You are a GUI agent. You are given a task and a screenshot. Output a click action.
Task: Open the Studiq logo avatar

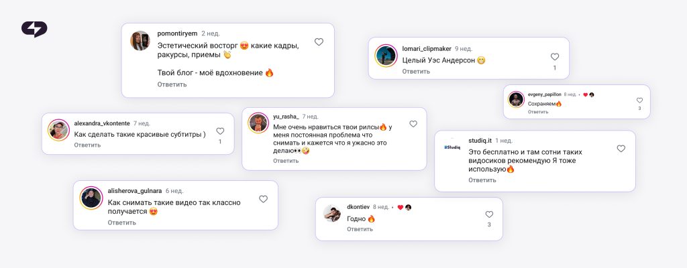coord(452,147)
